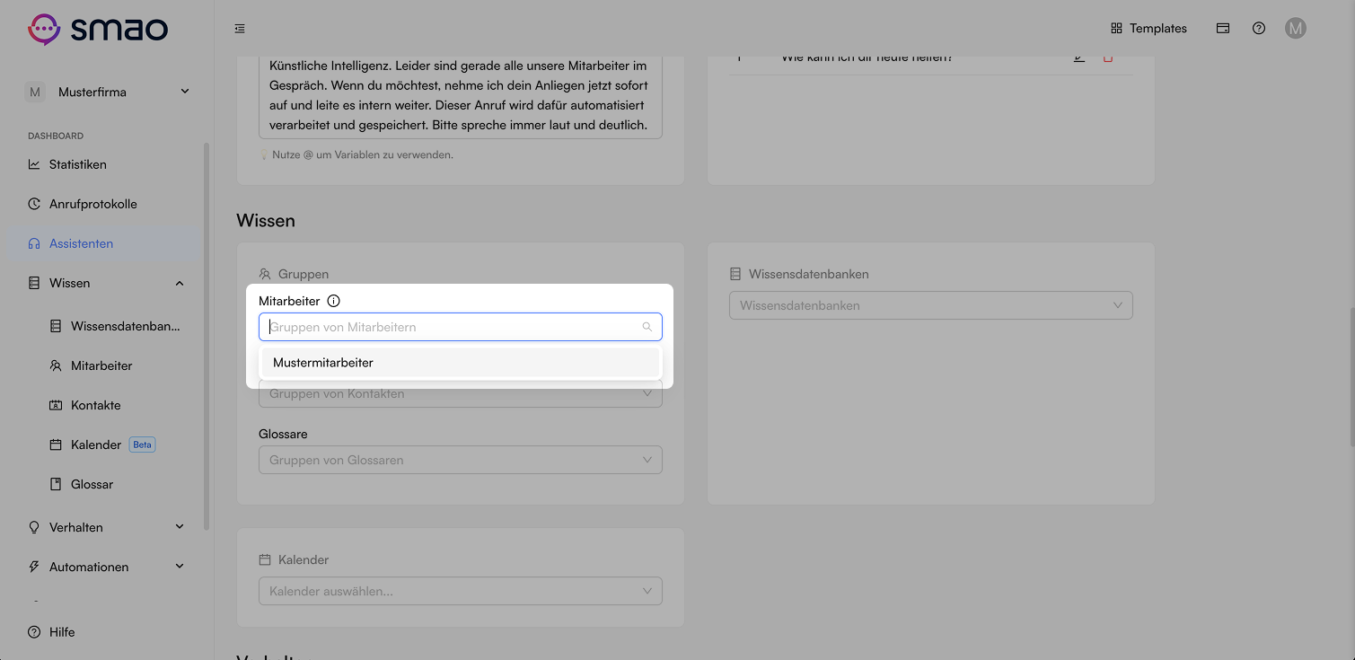1355x660 pixels.
Task: Select Mustermitarbeiter from the dropdown list
Action: (461, 363)
